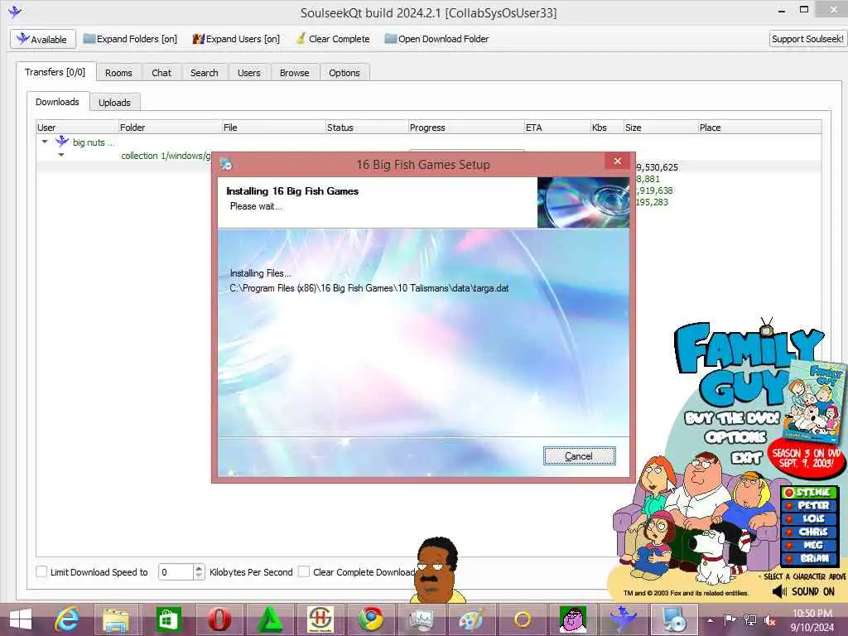Click the setup dialog title bar icon
848x636 pixels.
coord(226,164)
